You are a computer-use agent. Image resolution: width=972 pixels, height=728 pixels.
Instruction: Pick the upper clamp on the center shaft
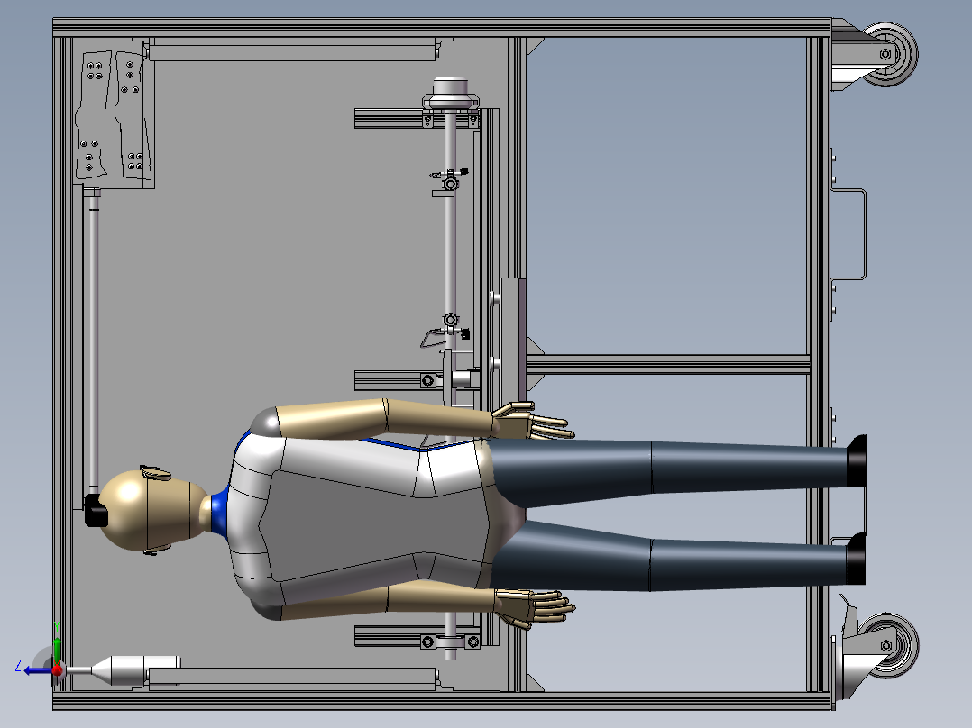click(449, 181)
